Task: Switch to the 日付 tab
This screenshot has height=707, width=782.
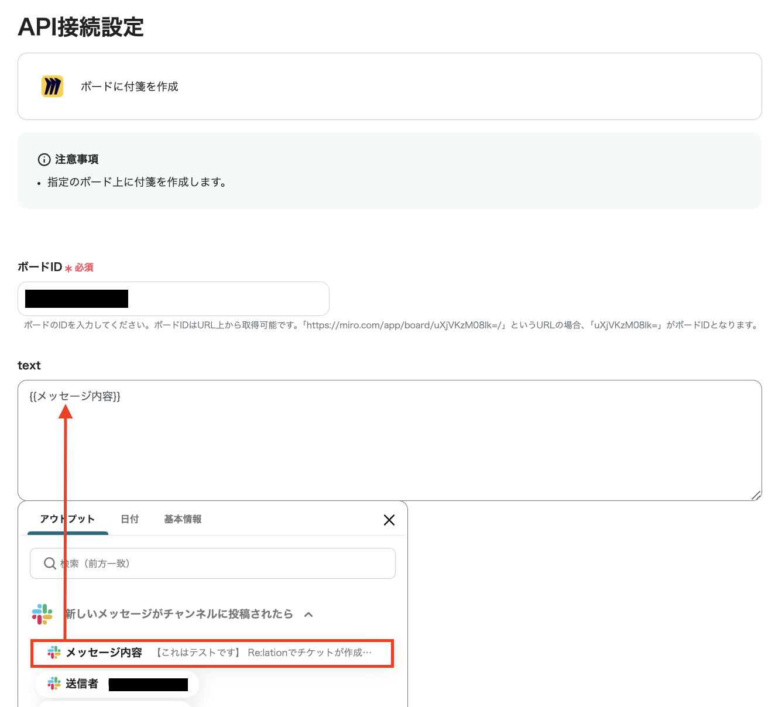Action: pyautogui.click(x=129, y=519)
